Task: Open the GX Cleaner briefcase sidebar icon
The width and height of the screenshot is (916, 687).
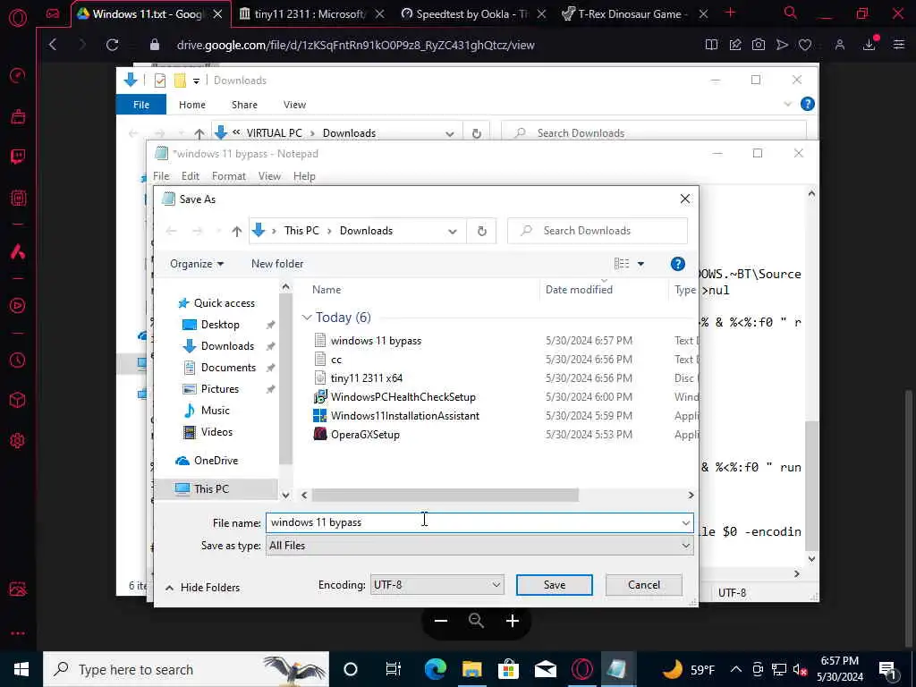Action: [18, 116]
